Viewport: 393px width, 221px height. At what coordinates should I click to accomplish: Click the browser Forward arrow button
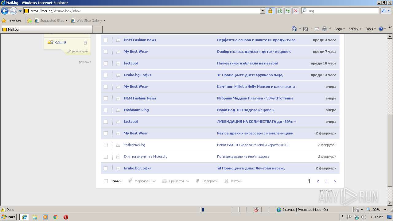(x=13, y=11)
